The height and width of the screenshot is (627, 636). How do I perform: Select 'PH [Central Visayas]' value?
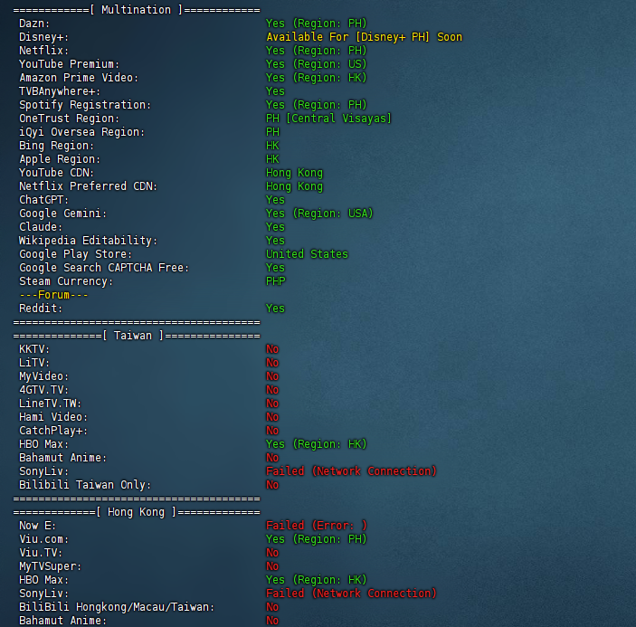click(328, 119)
